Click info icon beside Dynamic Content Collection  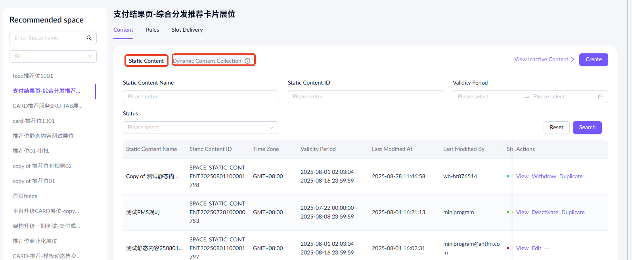click(247, 61)
